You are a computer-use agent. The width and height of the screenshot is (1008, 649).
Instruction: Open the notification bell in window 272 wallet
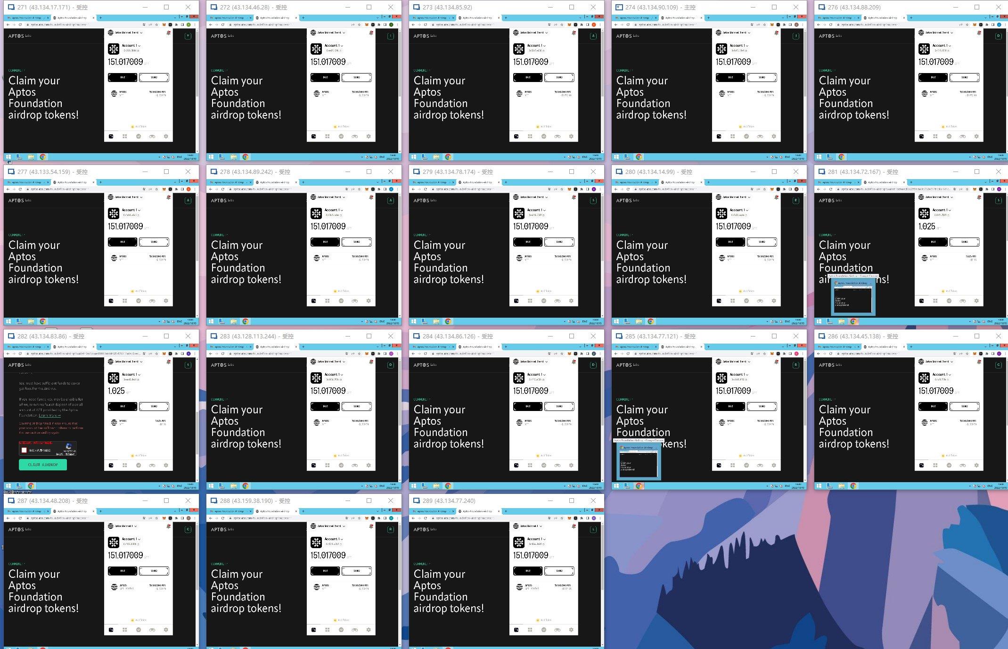[371, 33]
